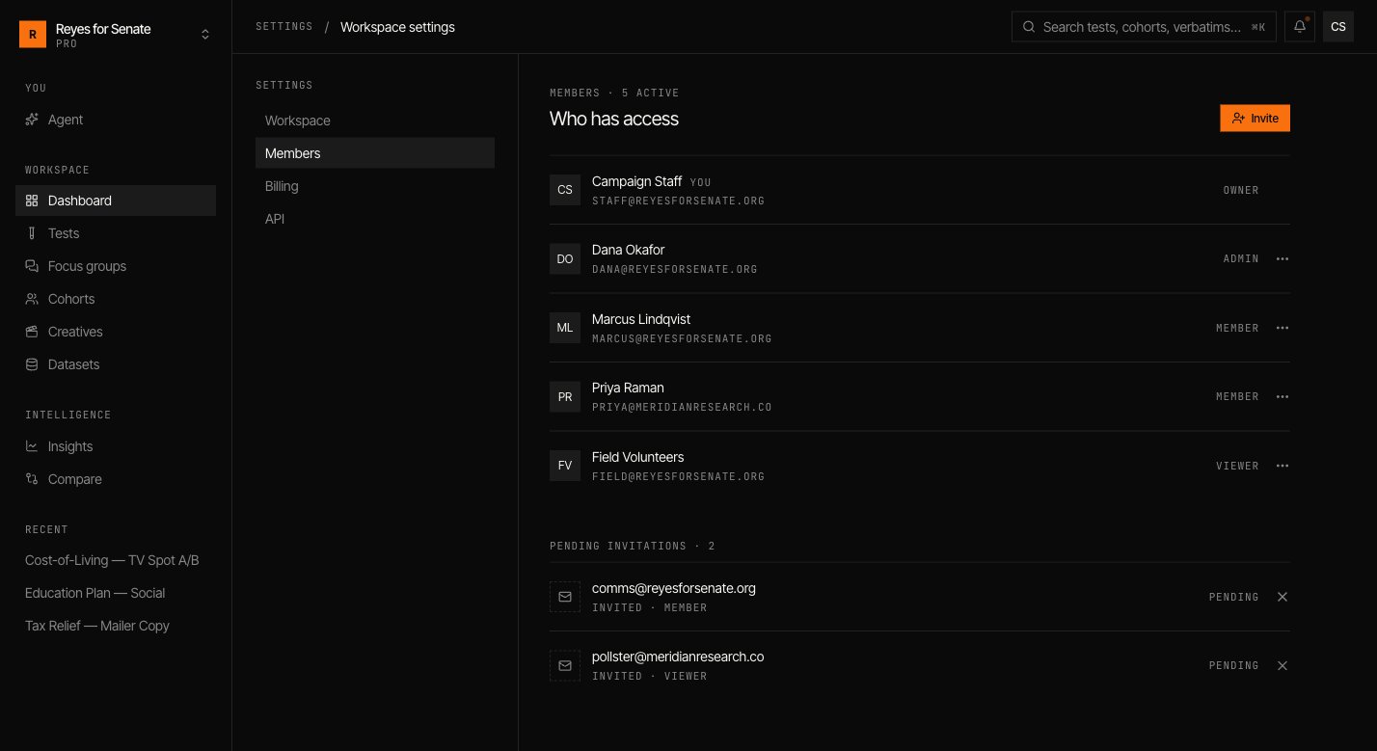
Task: Click the OWNER role label
Action: pyautogui.click(x=1241, y=190)
